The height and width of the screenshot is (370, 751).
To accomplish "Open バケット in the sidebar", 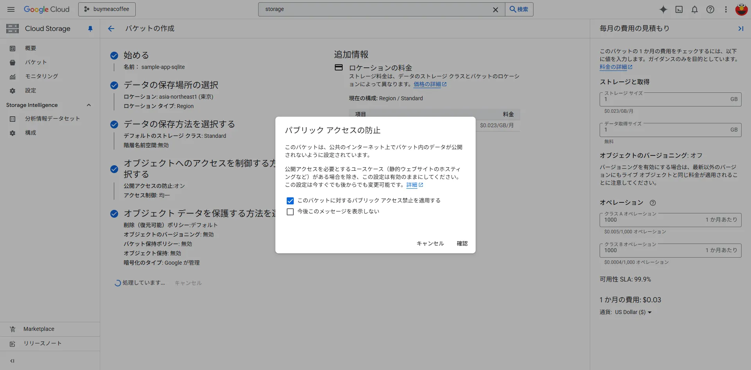I will [50, 62].
